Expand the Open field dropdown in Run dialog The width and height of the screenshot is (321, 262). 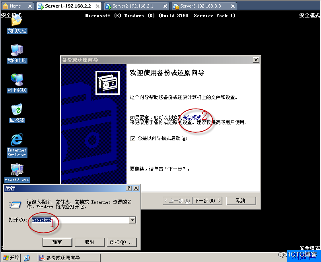[x=132, y=220]
